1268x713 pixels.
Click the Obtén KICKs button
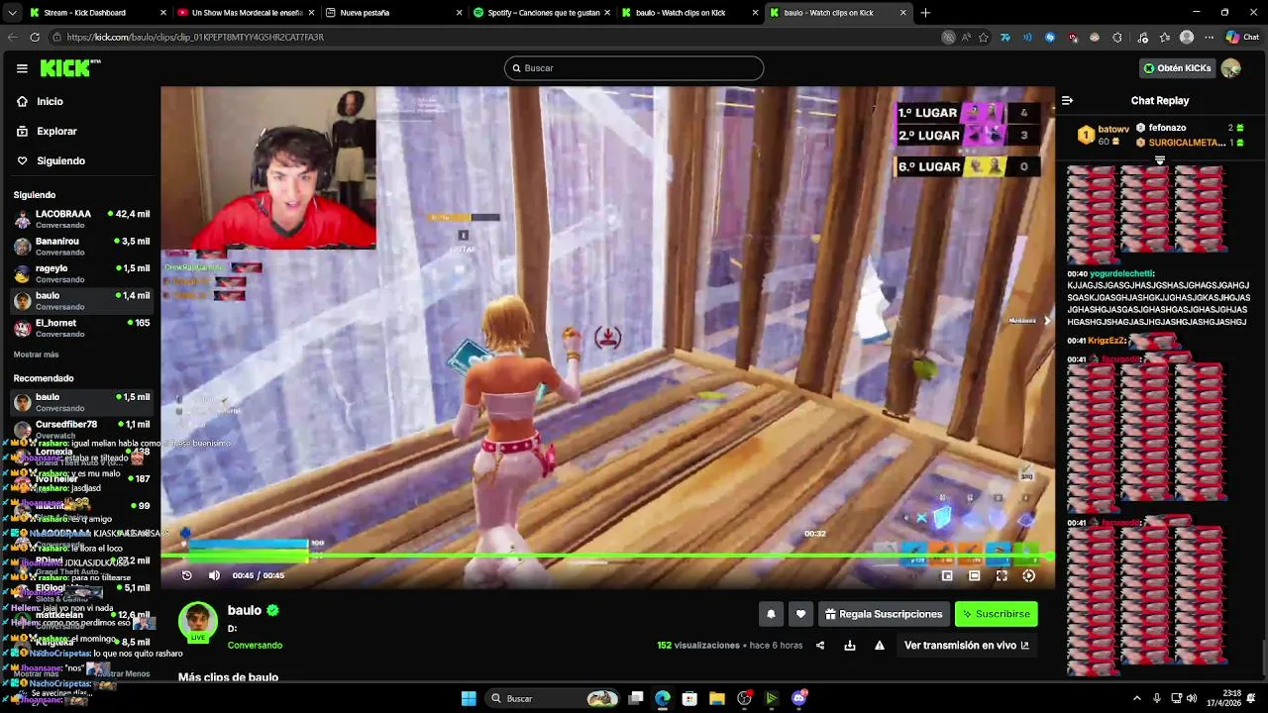[x=1177, y=68]
